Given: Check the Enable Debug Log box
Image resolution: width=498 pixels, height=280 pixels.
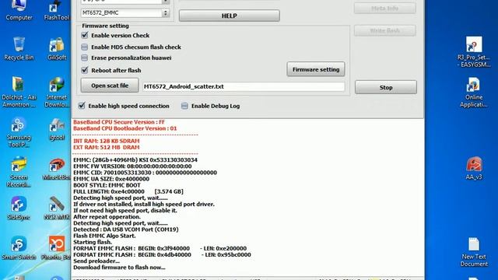Looking at the screenshot, I should [x=184, y=106].
